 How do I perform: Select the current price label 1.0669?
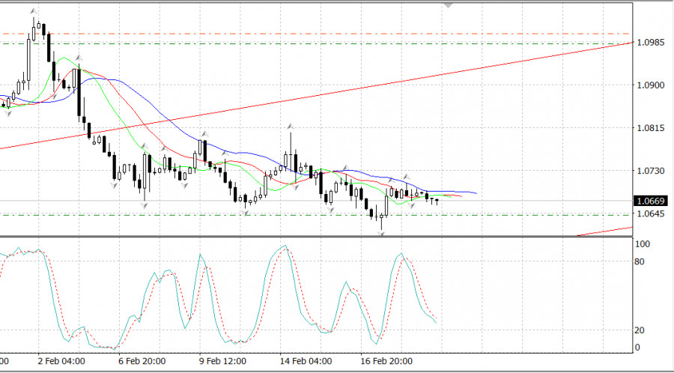pyautogui.click(x=650, y=201)
